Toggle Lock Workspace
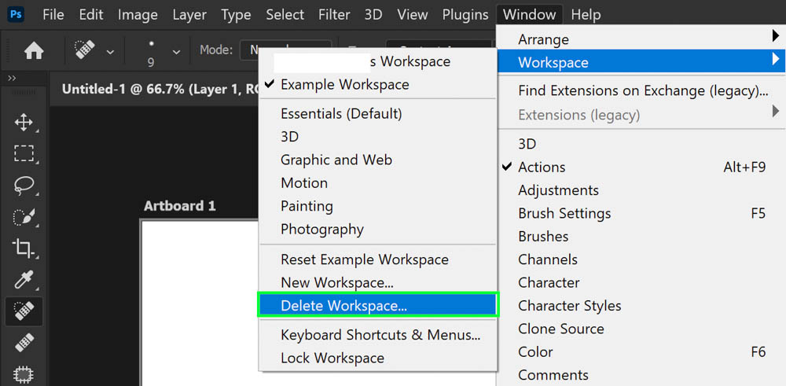The image size is (786, 386). point(378,358)
